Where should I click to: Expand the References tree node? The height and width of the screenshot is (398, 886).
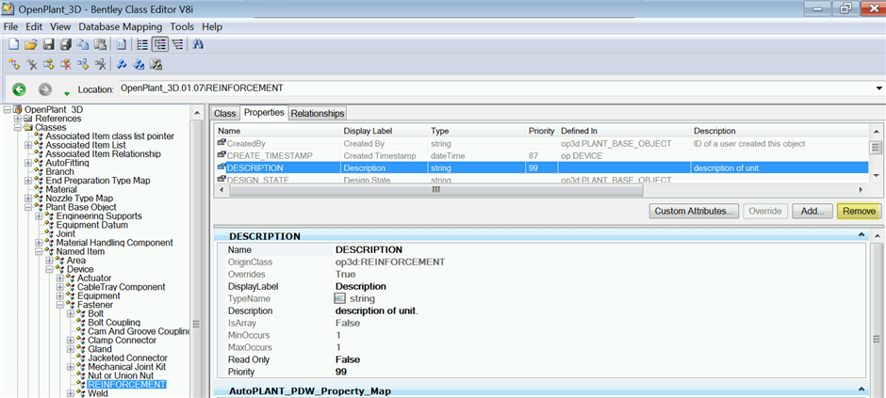click(x=18, y=119)
